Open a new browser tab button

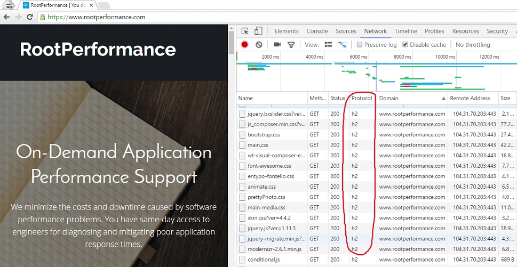coord(104,5)
